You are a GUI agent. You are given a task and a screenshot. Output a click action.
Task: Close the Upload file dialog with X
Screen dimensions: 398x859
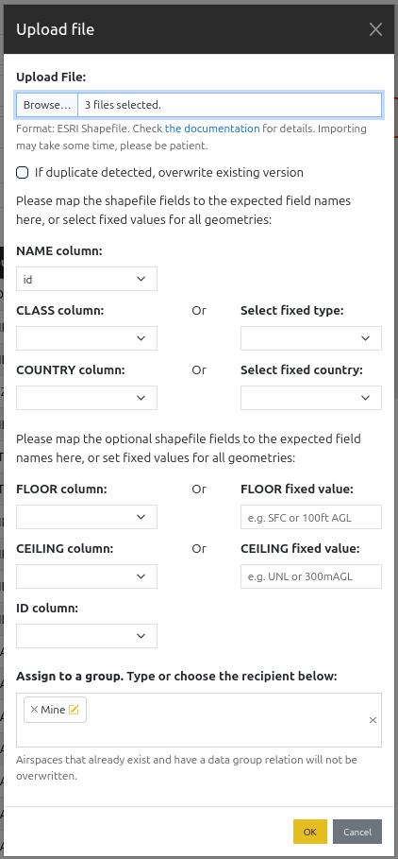[375, 29]
